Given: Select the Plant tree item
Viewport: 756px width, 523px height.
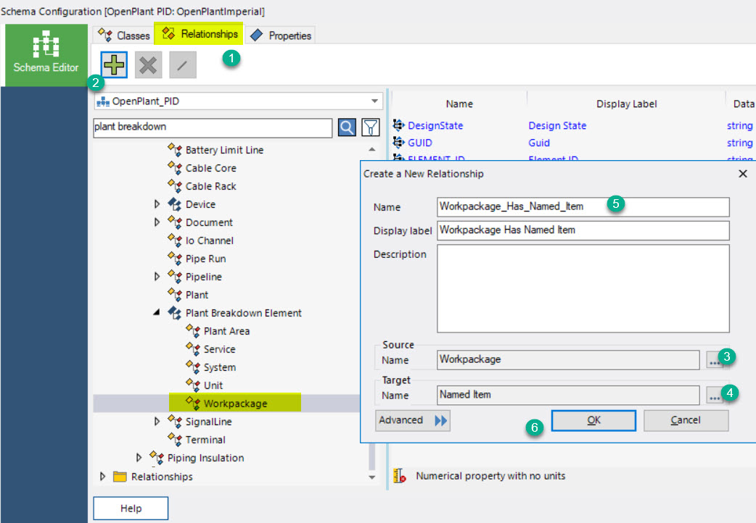Looking at the screenshot, I should pos(197,295).
